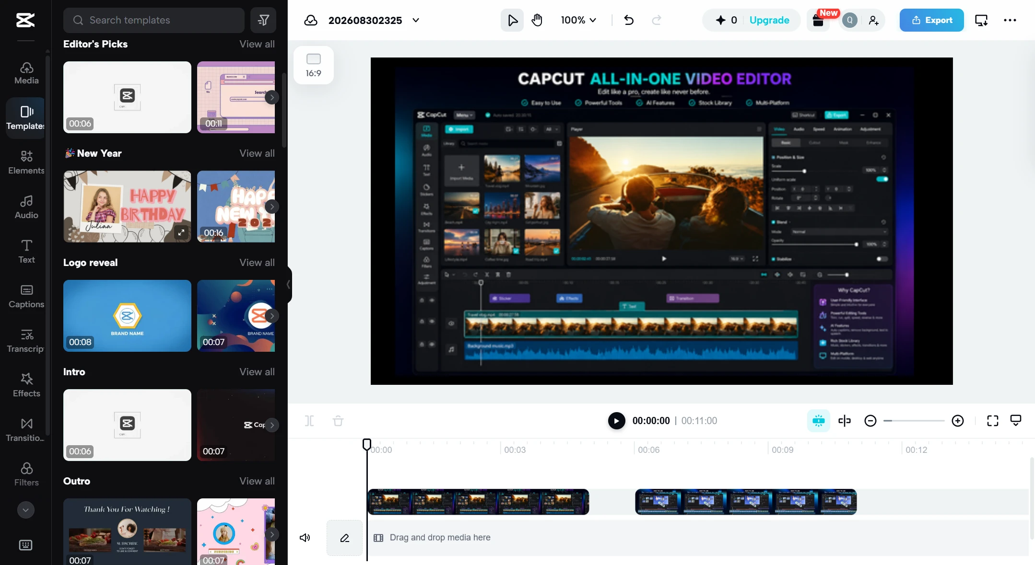Click the playhead marker at 00:00
This screenshot has height=565, width=1035.
[x=367, y=444]
